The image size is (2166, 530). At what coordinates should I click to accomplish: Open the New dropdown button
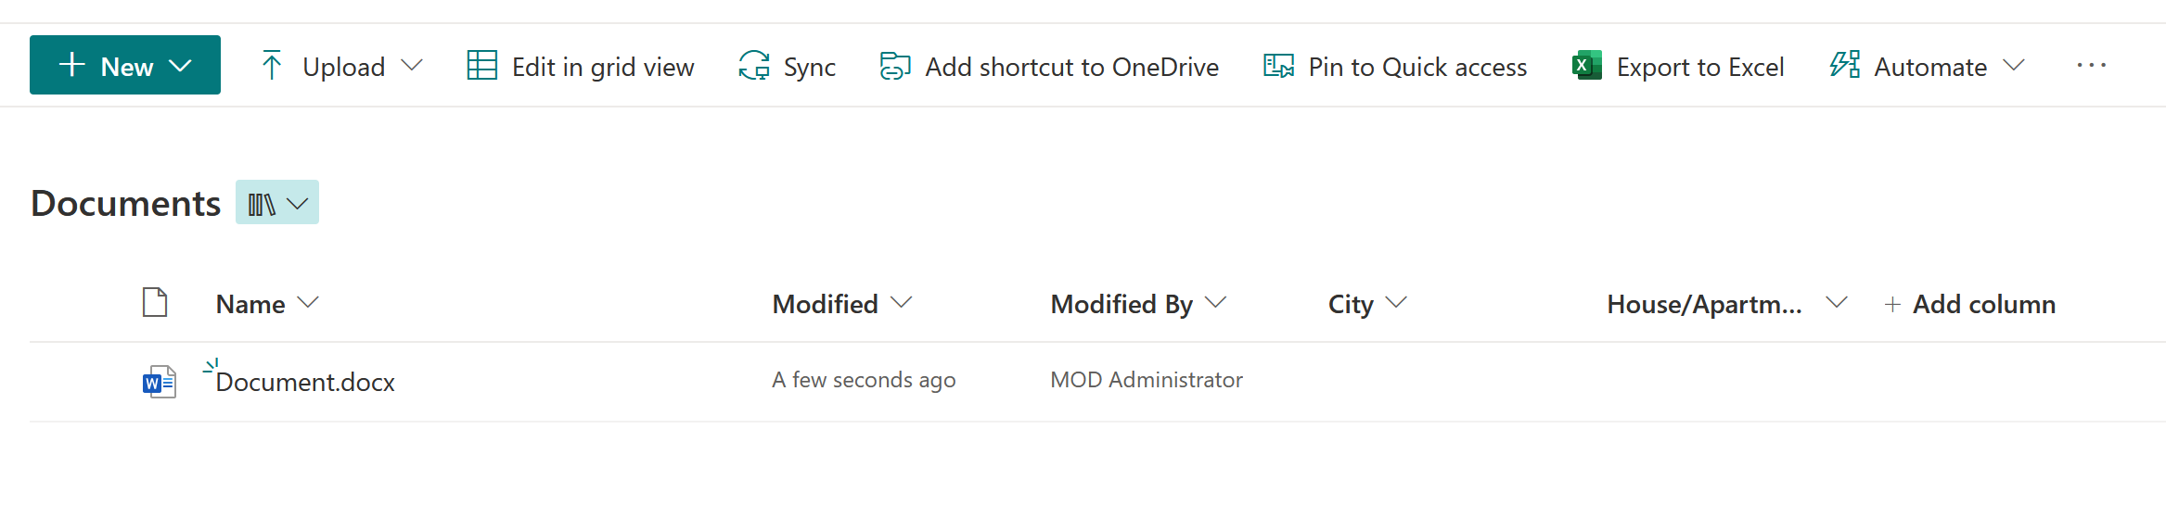(125, 65)
